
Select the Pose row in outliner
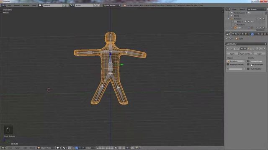[239, 22]
